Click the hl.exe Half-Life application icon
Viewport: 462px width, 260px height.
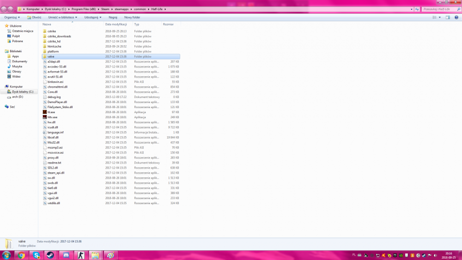44,112
